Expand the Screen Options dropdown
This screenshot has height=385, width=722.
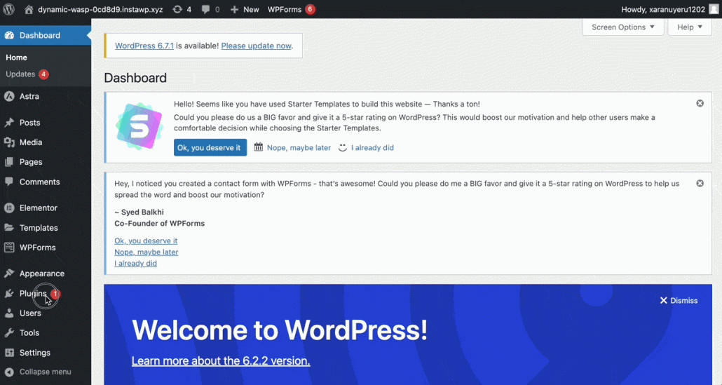point(623,27)
